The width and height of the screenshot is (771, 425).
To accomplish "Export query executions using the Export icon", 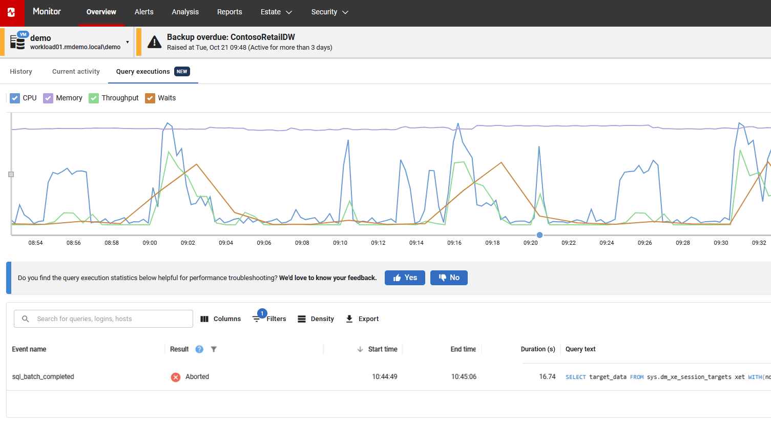I will click(349, 318).
